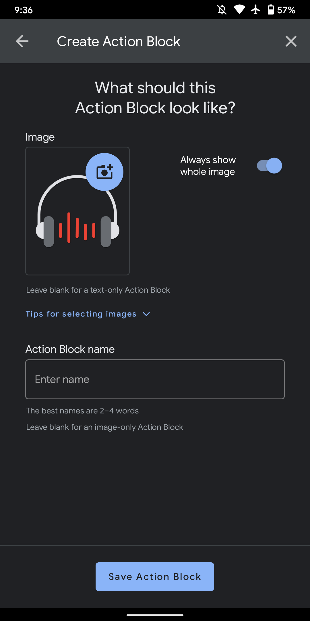The width and height of the screenshot is (310, 621).
Task: Tap the airplane mode status icon
Action: click(x=255, y=10)
